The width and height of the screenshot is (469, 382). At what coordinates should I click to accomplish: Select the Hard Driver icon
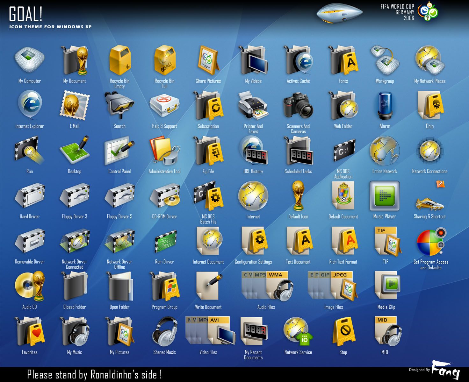[30, 195]
